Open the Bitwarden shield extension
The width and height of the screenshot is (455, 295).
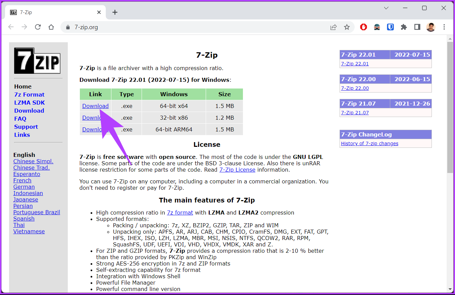pos(390,27)
